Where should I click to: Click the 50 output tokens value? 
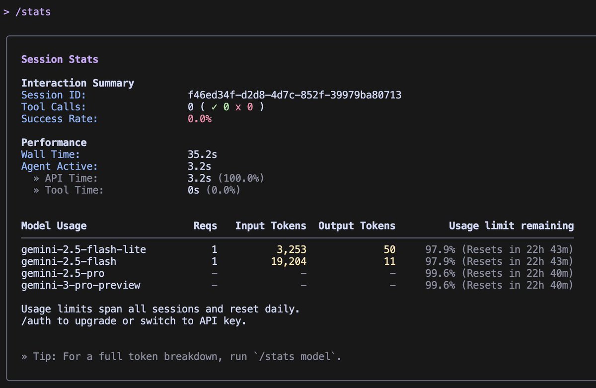point(389,250)
